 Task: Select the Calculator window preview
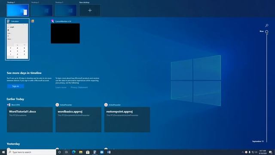[x=17, y=41]
